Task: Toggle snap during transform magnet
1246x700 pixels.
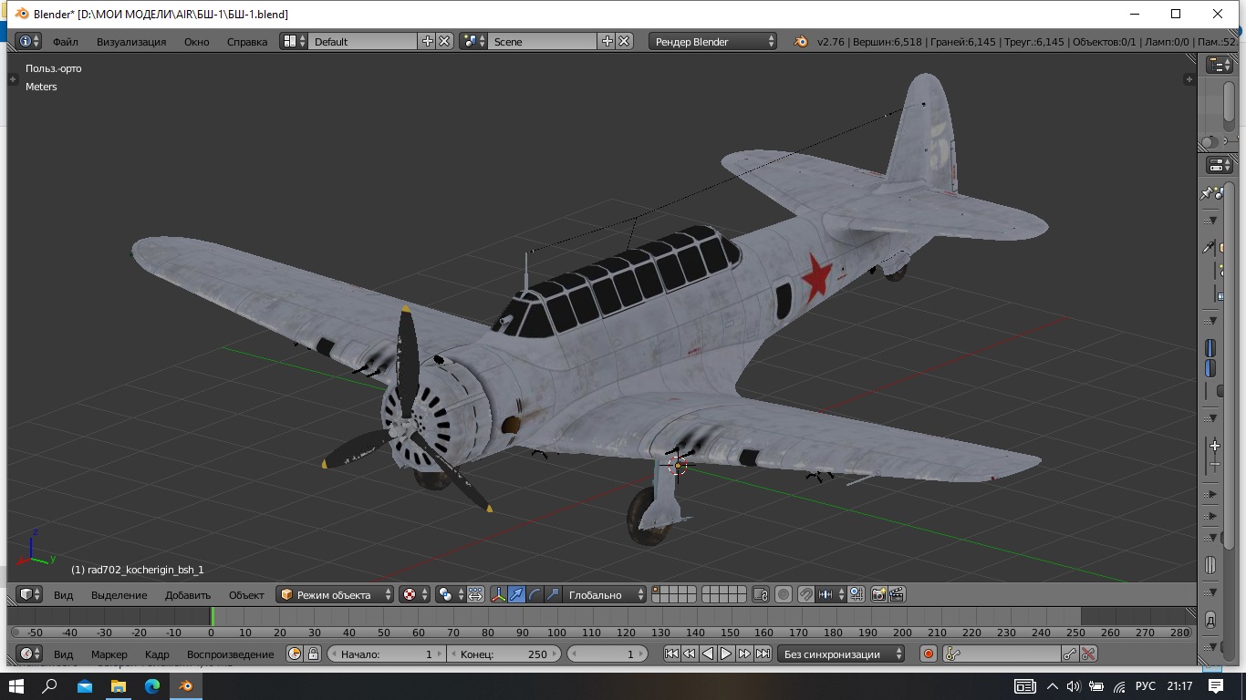Action: pyautogui.click(x=805, y=595)
